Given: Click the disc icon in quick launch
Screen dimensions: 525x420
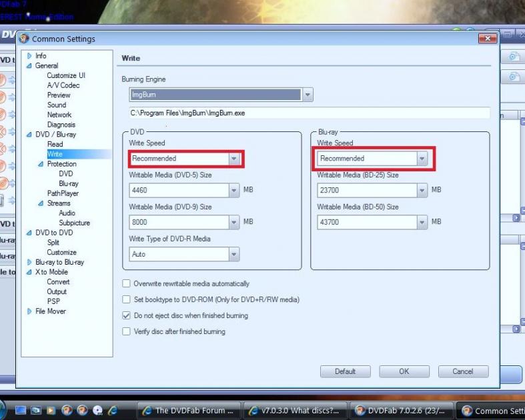Looking at the screenshot, I should point(97,410).
